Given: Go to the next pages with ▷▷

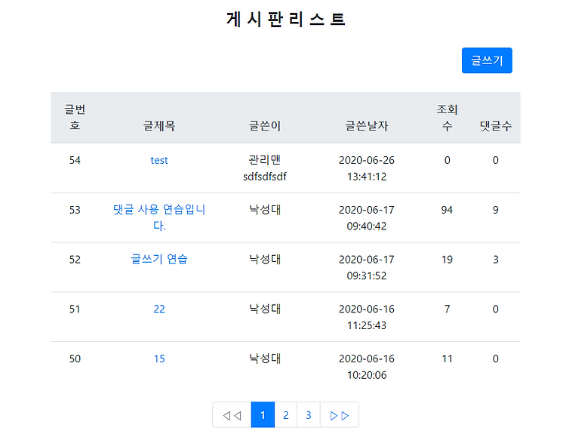Looking at the screenshot, I should coord(340,415).
